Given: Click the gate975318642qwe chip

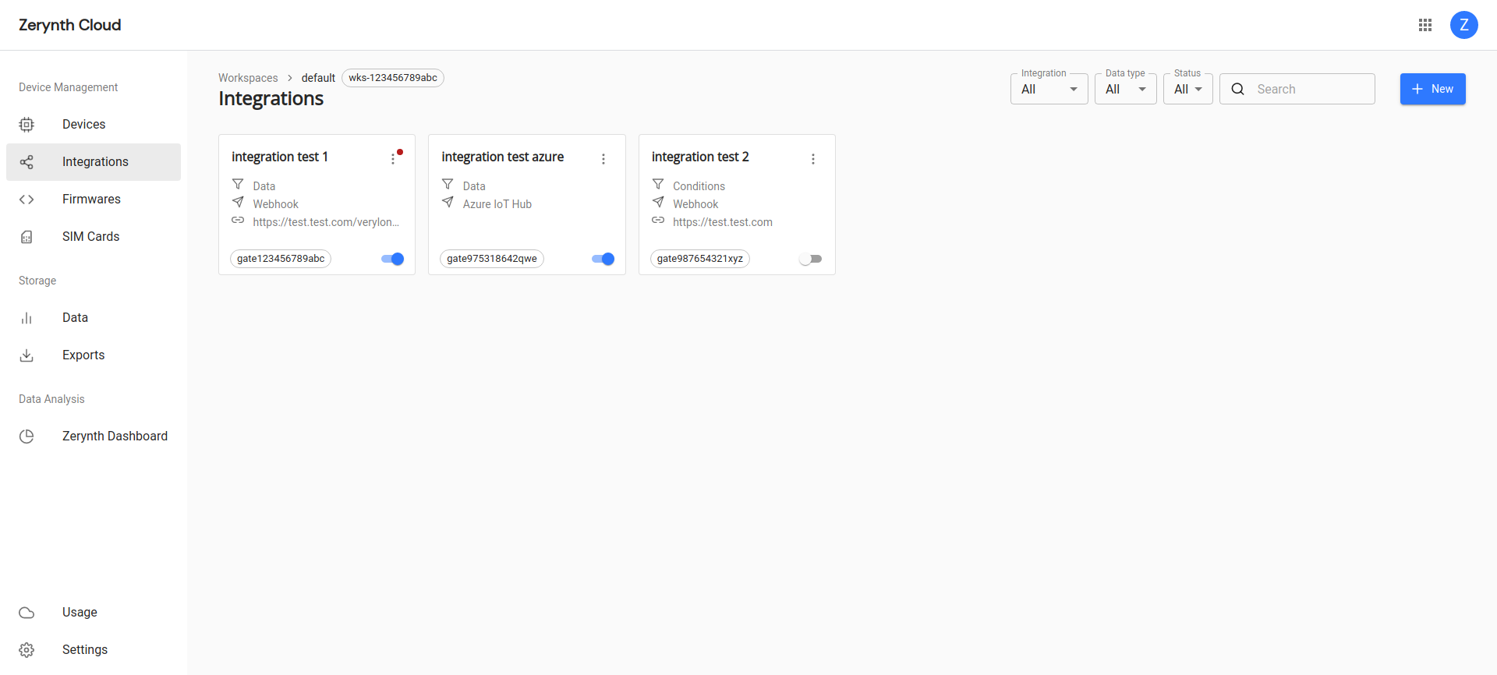Looking at the screenshot, I should point(492,259).
